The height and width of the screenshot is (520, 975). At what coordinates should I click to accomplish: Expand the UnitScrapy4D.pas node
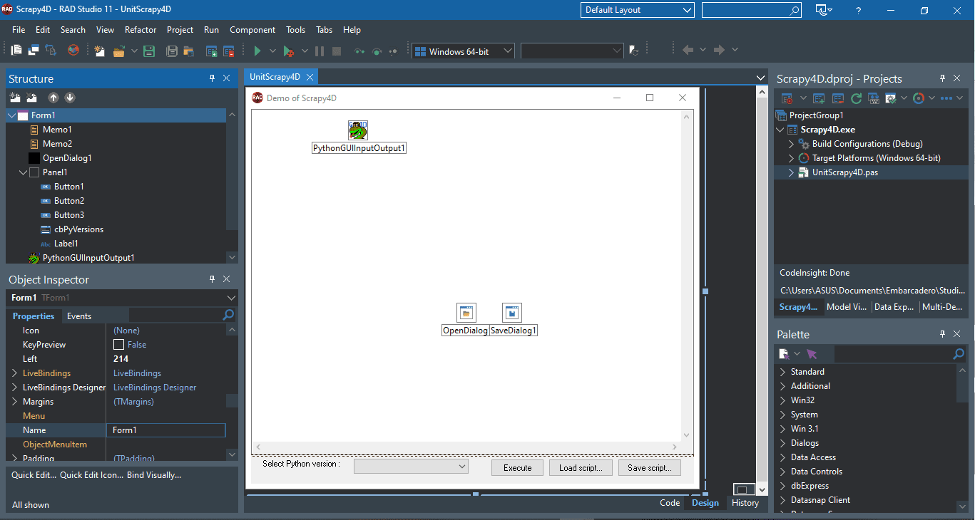pos(791,172)
